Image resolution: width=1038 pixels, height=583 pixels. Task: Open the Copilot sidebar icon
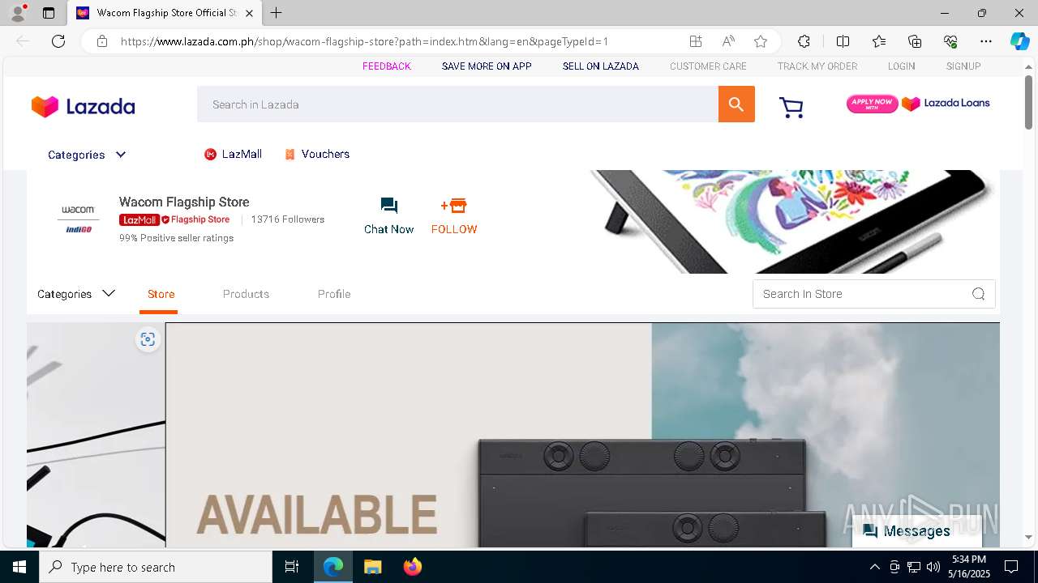point(1019,41)
